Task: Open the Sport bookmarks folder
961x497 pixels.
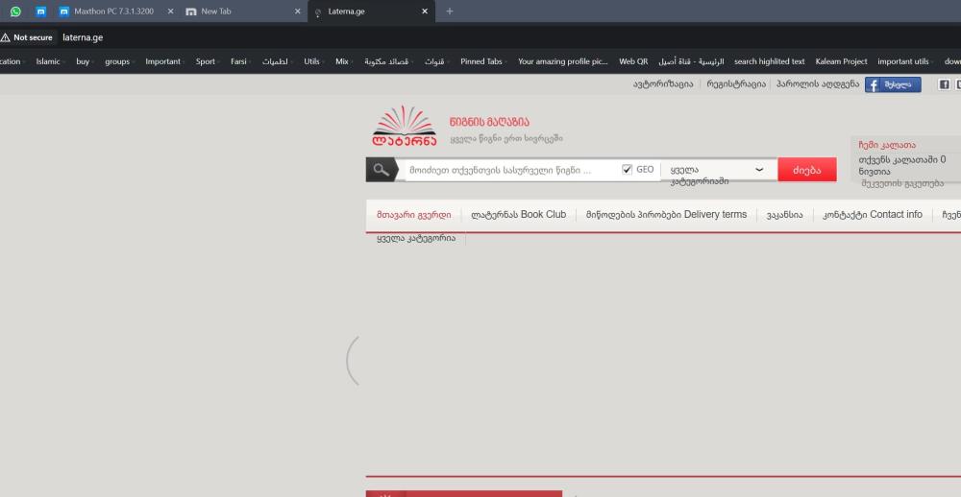Action: tap(208, 61)
